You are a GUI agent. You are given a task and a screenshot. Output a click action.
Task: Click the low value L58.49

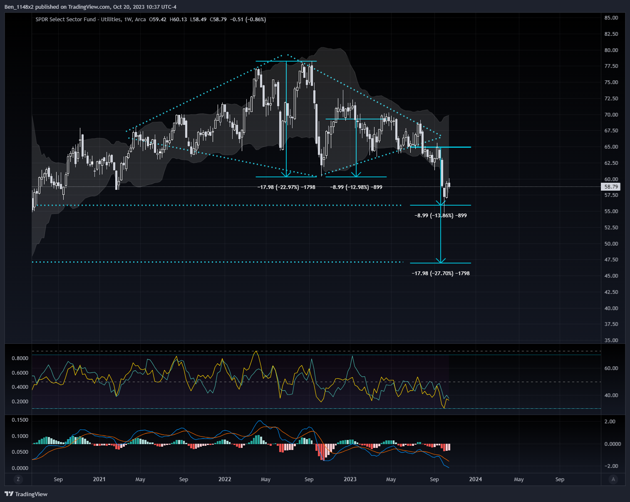pyautogui.click(x=198, y=19)
